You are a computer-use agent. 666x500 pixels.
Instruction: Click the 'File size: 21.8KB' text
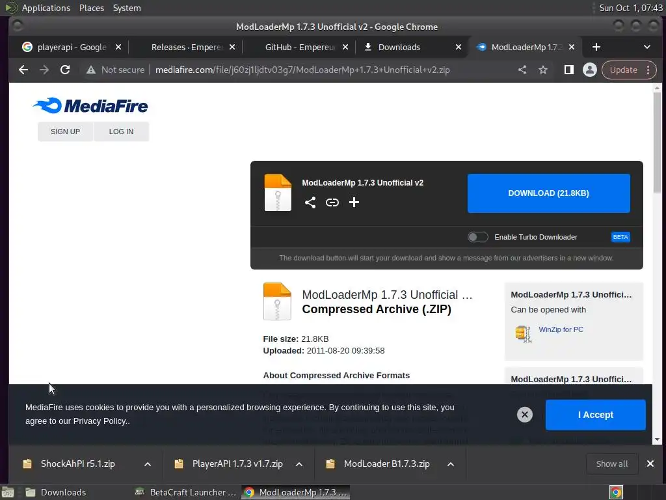(x=296, y=339)
